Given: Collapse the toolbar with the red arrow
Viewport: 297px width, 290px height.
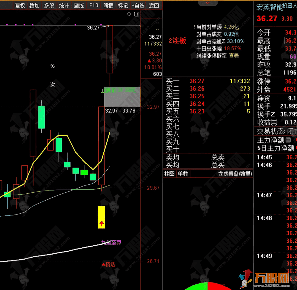Looking at the screenshot, I should (208, 2).
